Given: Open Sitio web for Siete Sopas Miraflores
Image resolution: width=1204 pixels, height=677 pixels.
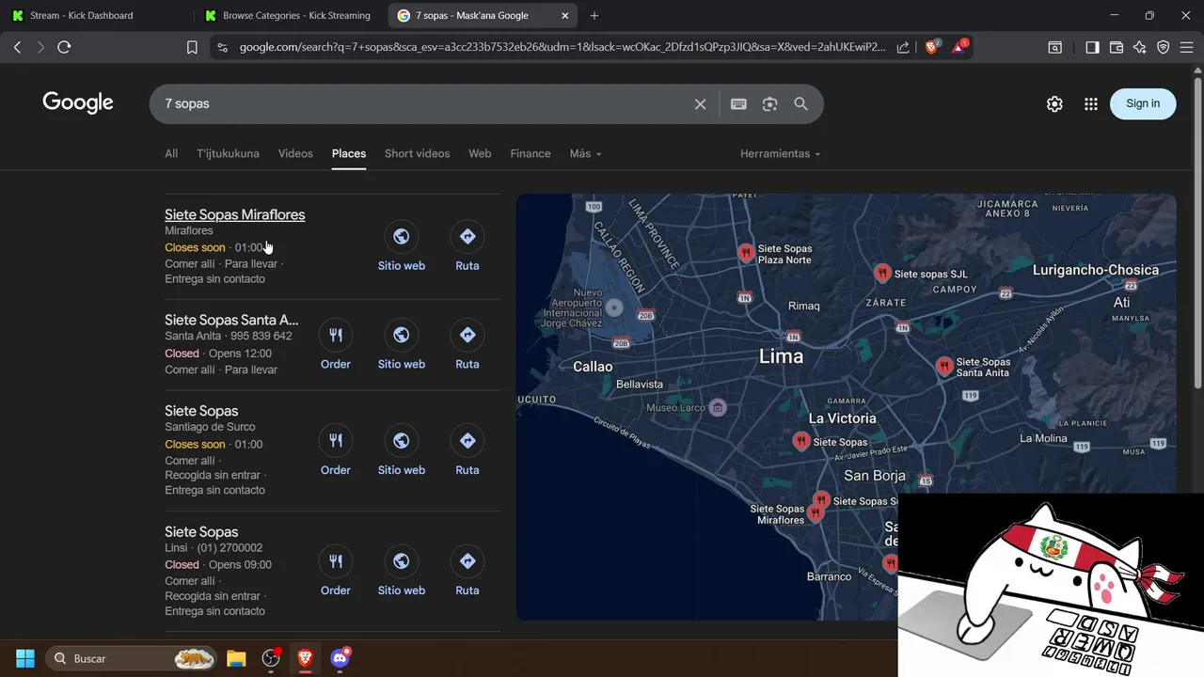Looking at the screenshot, I should pyautogui.click(x=402, y=247).
